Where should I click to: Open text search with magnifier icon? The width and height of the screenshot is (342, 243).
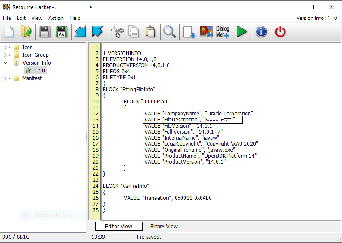(x=169, y=32)
